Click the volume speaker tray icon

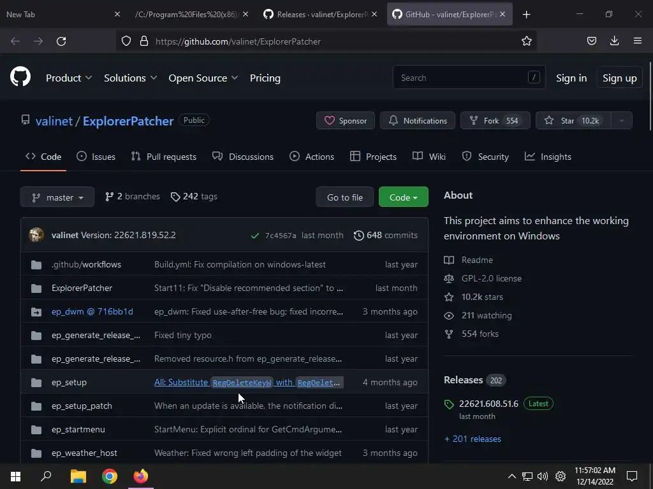542,476
